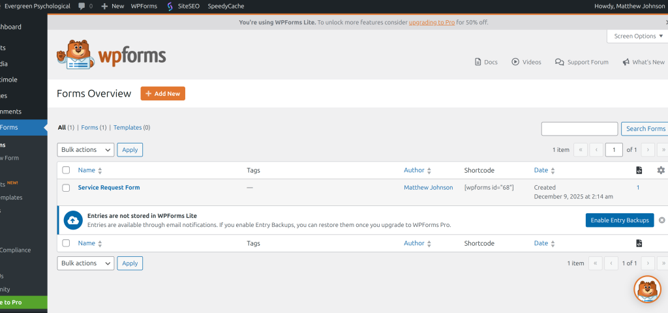Go to first page in bottom pagination

click(595, 263)
